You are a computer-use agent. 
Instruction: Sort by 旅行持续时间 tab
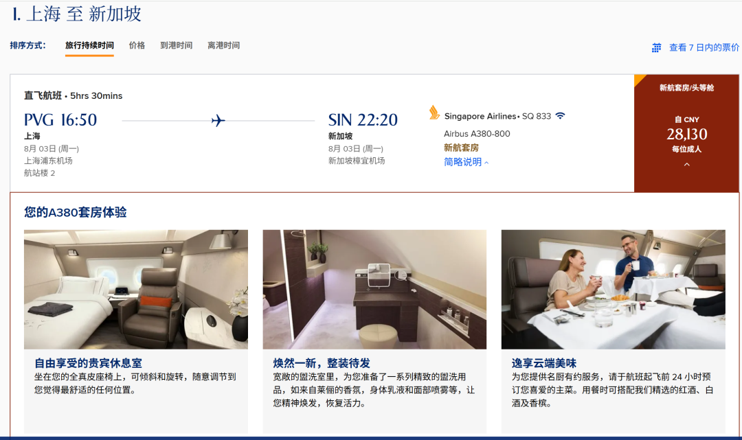[89, 45]
